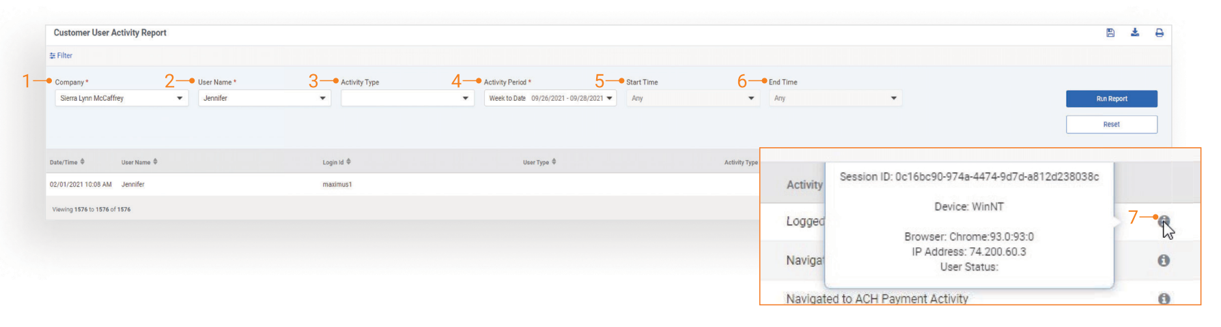This screenshot has width=1221, height=327.
Task: Open the End Time dropdown
Action: (x=835, y=98)
